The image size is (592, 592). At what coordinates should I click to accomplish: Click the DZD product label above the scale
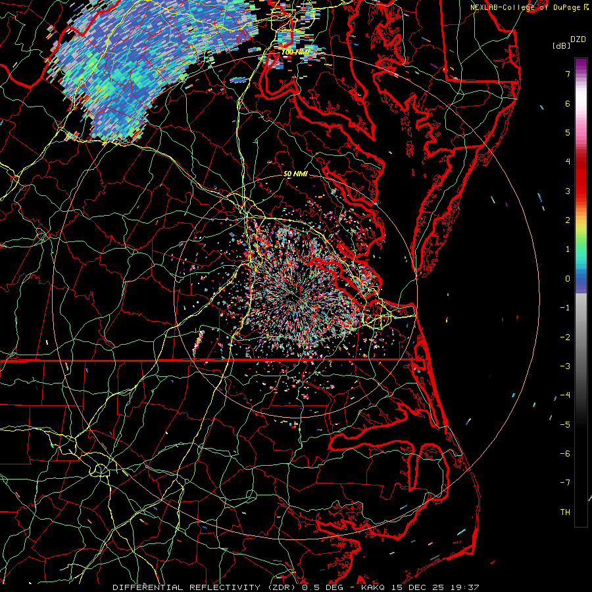pyautogui.click(x=578, y=39)
